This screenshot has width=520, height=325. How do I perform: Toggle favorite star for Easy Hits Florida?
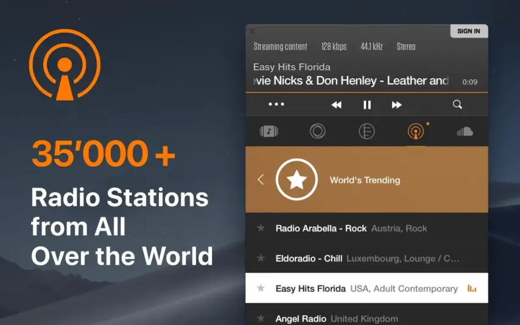261,288
